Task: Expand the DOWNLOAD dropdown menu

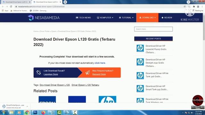Action: click(x=147, y=18)
